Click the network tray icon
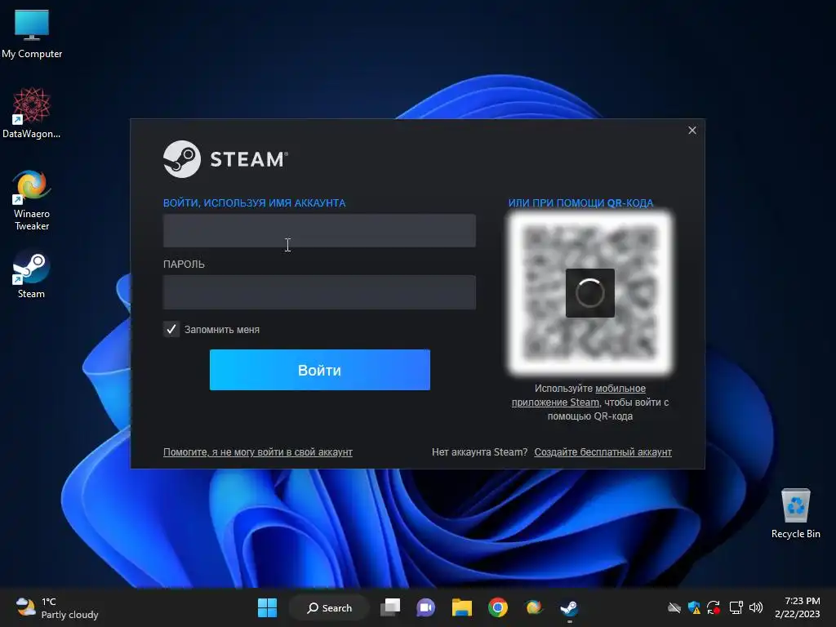This screenshot has width=836, height=627. (736, 607)
